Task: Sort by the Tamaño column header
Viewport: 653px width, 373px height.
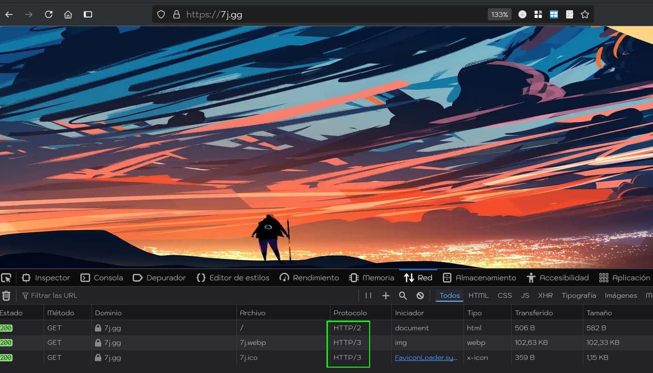Action: click(618, 313)
